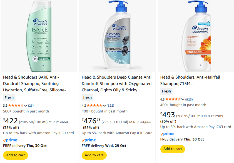Screen dimensions: 234x163
Task: Add the ₹493 Anti-Hairfall shampoo to cart
Action: [173, 149]
